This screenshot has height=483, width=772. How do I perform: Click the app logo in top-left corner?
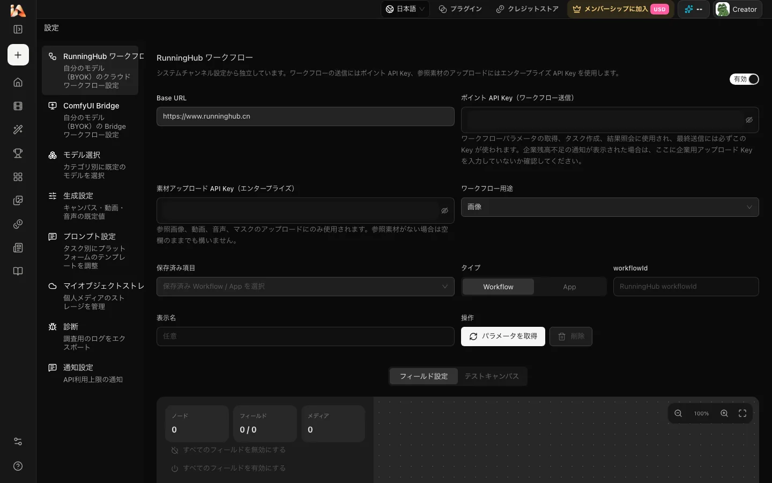pos(18,10)
